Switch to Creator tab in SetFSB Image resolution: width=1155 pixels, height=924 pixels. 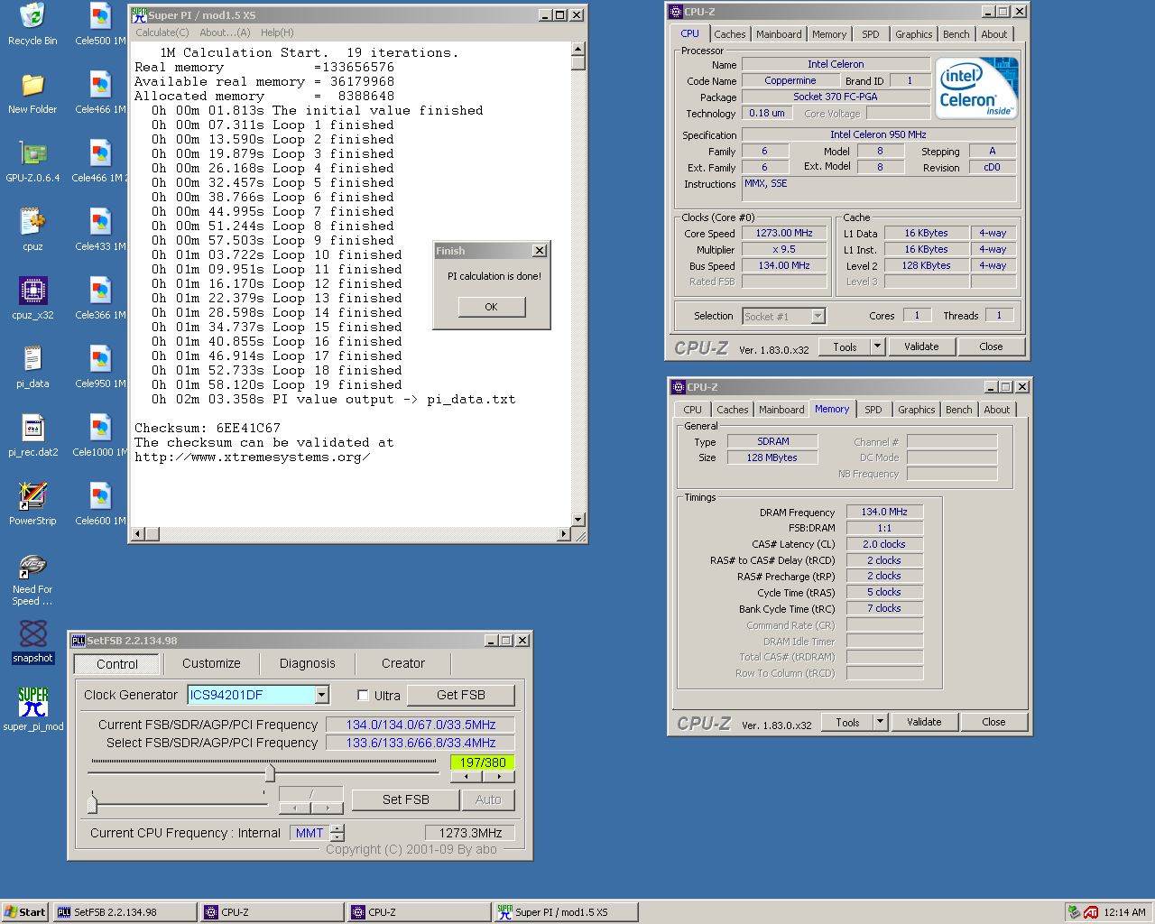[x=403, y=663]
